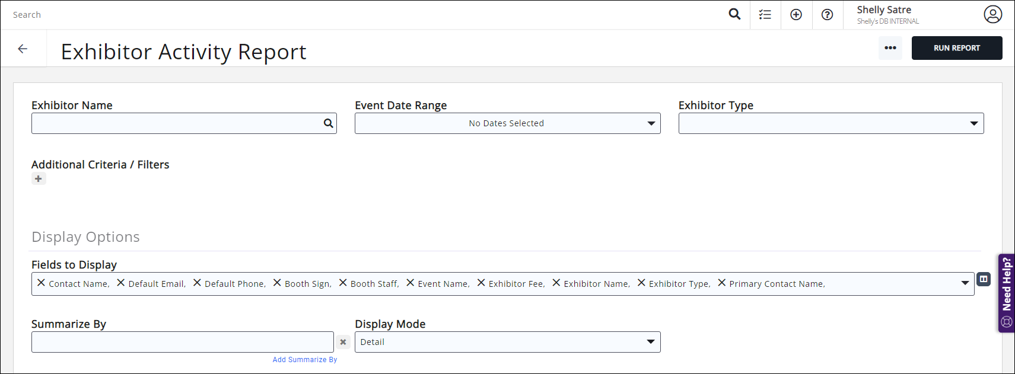Screen dimensions: 1015x374
Task: Go back using the left arrow
Action: [23, 49]
